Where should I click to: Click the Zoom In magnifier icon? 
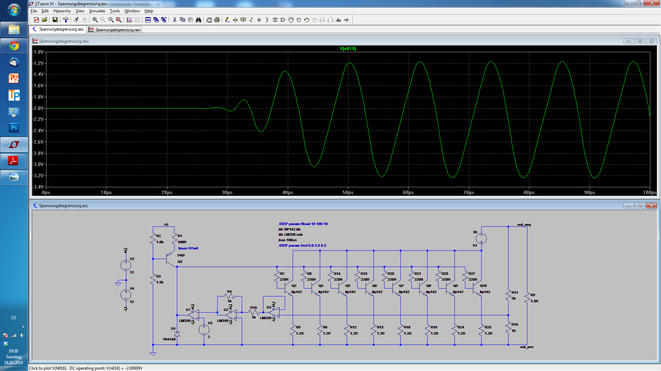click(95, 20)
